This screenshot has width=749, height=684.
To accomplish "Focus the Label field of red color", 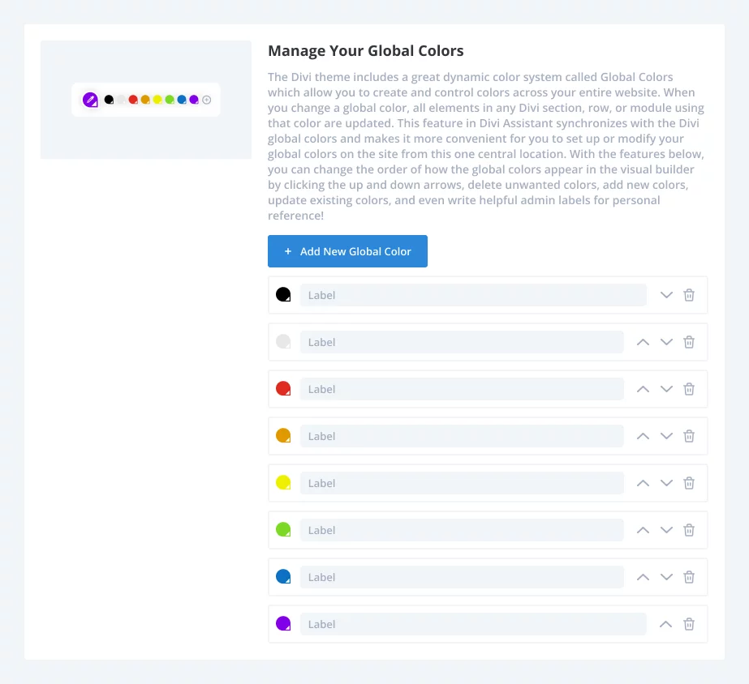I will [462, 389].
